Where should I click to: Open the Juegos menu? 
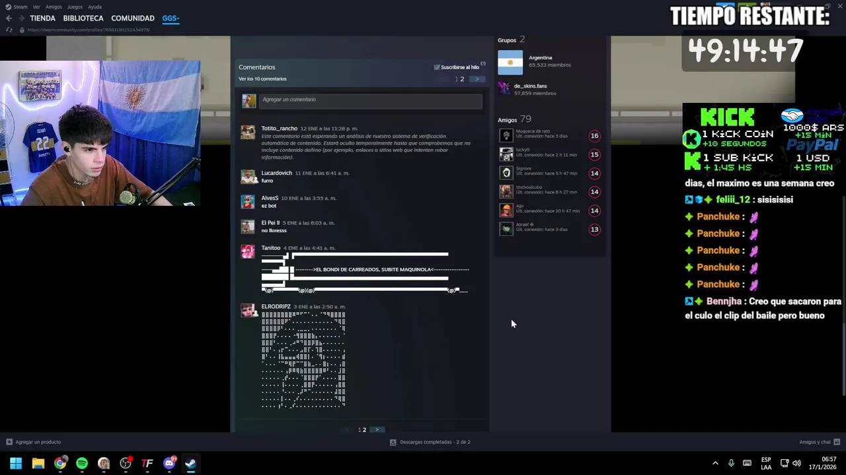tap(75, 7)
